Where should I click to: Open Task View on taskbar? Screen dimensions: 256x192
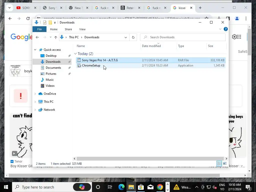click(x=110, y=187)
